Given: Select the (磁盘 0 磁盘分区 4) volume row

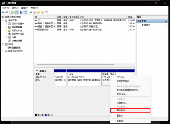Looking at the screenshot, I should [85, 26].
